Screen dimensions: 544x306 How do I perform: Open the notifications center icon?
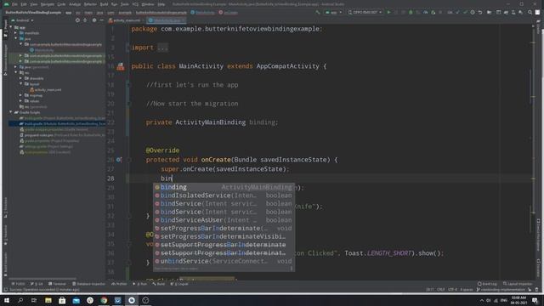coord(535,300)
